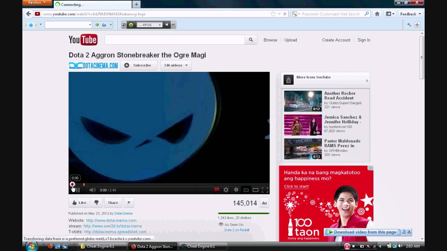Flag the video as inappropriate
Image resolution: width=447 pixels, height=251 pixels.
(x=129, y=203)
